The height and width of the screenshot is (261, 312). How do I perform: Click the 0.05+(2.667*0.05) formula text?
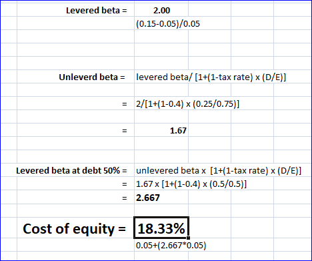[x=171, y=246]
